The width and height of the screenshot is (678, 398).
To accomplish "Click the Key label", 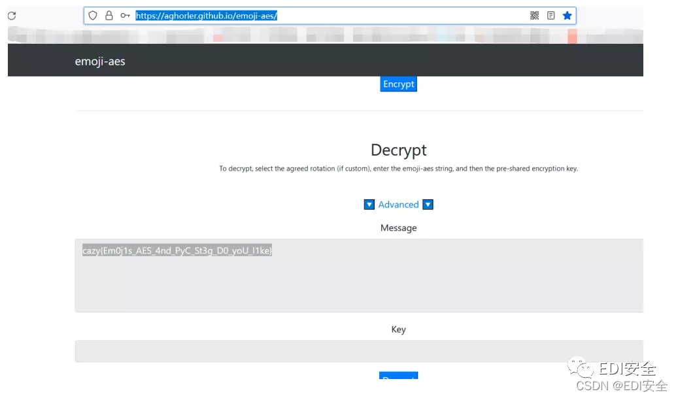I will pos(398,329).
